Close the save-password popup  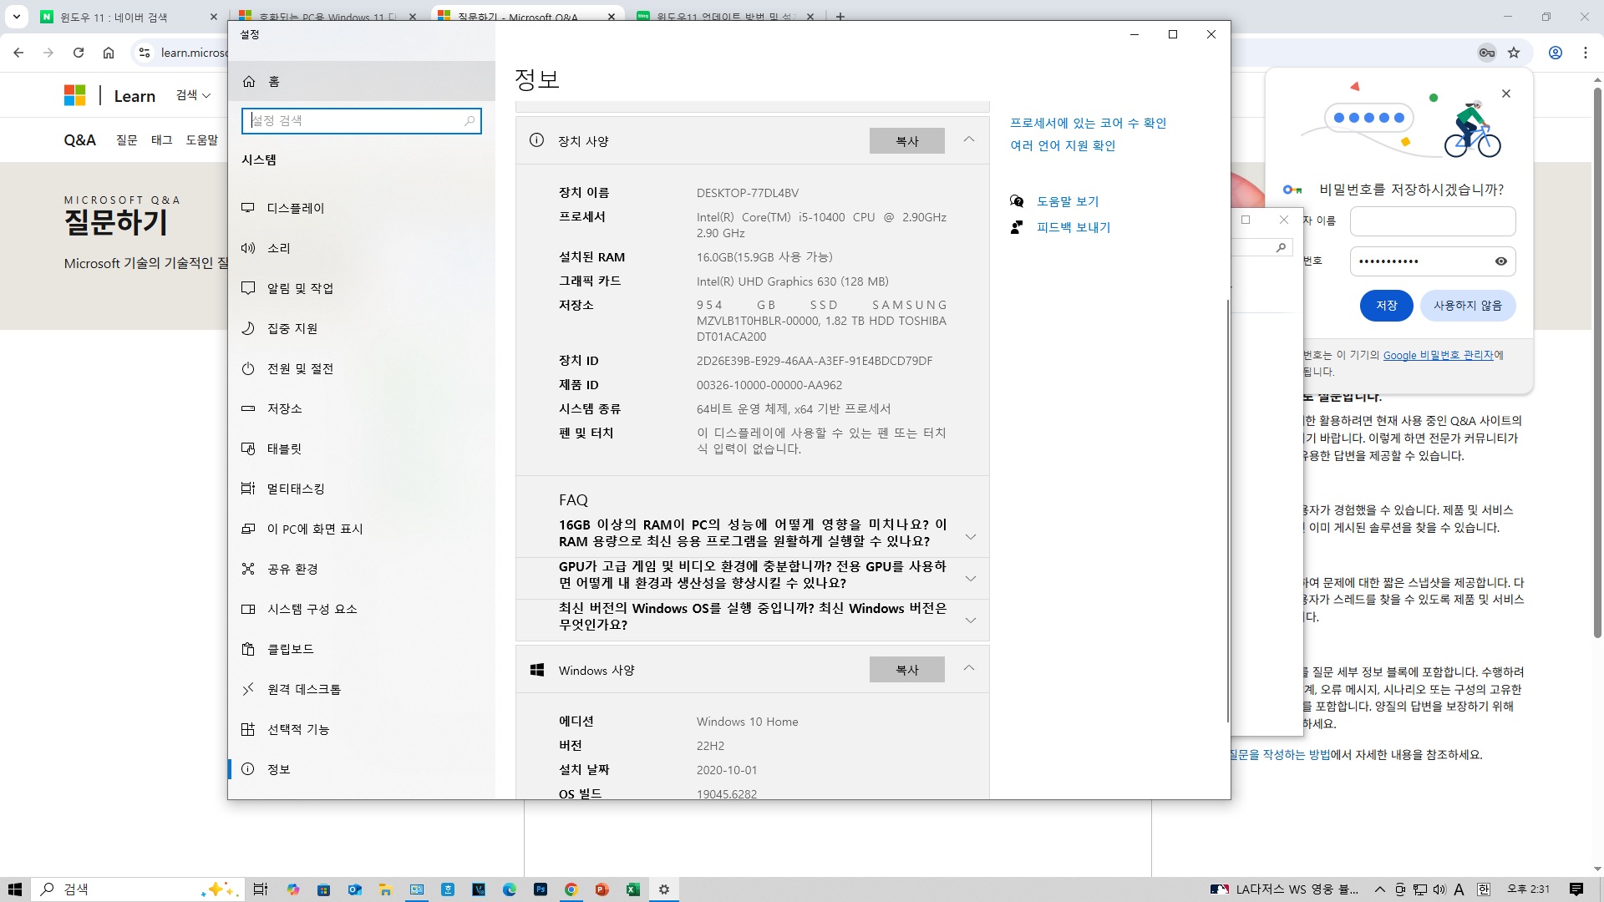point(1506,94)
